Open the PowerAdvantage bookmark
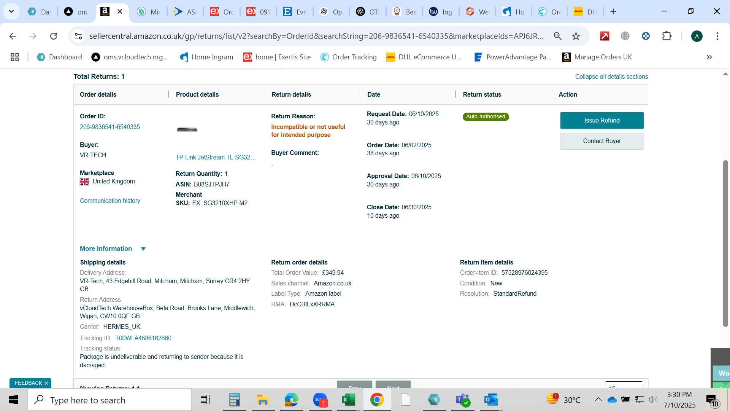This screenshot has height=411, width=730. (x=513, y=57)
